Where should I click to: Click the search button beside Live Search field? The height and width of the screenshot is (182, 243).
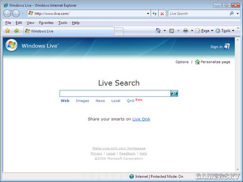click(x=174, y=93)
